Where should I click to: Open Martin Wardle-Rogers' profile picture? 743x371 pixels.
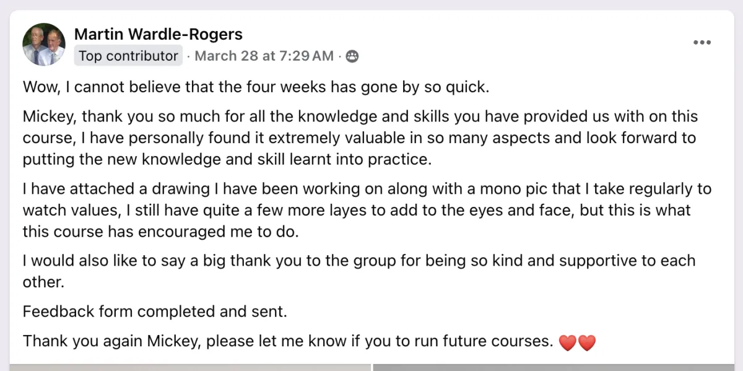[44, 45]
